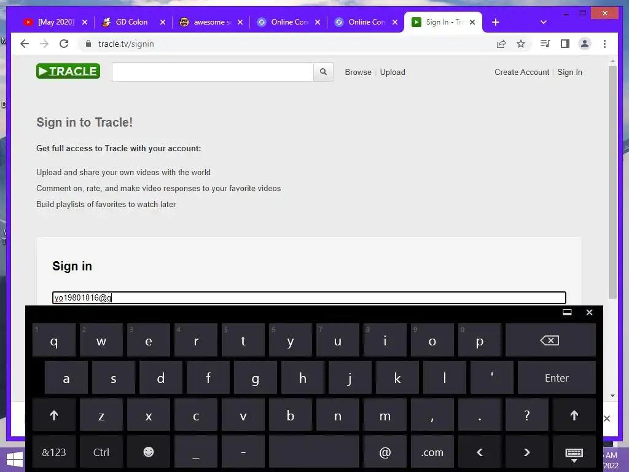Tap the left arrow key

(x=479, y=452)
